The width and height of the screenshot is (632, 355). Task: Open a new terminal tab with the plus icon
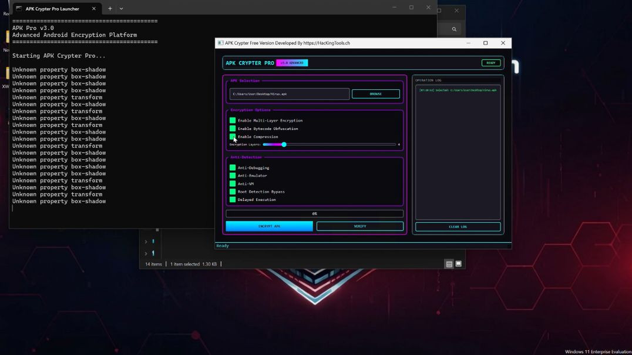coord(109,8)
